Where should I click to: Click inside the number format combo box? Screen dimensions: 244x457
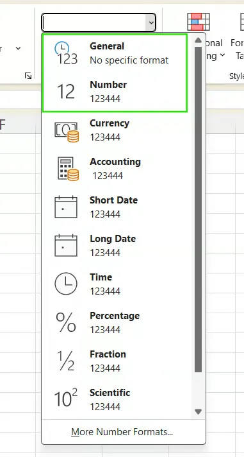(x=94, y=22)
